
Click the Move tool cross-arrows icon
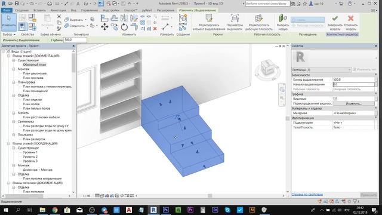pyautogui.click(x=104, y=26)
